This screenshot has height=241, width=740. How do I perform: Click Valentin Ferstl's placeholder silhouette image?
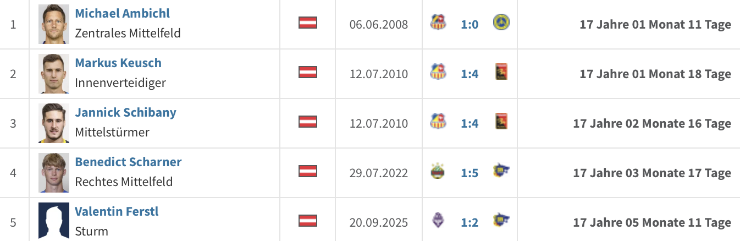coord(54,221)
